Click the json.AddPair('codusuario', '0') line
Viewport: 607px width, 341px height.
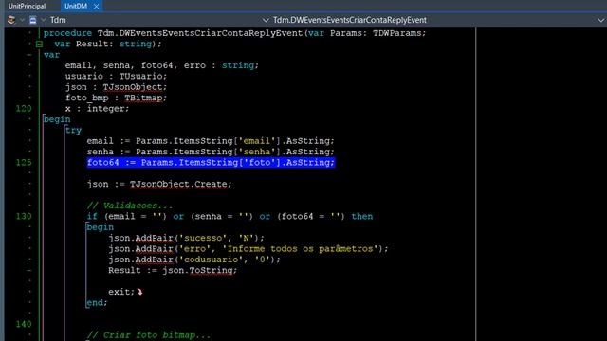[194, 260]
